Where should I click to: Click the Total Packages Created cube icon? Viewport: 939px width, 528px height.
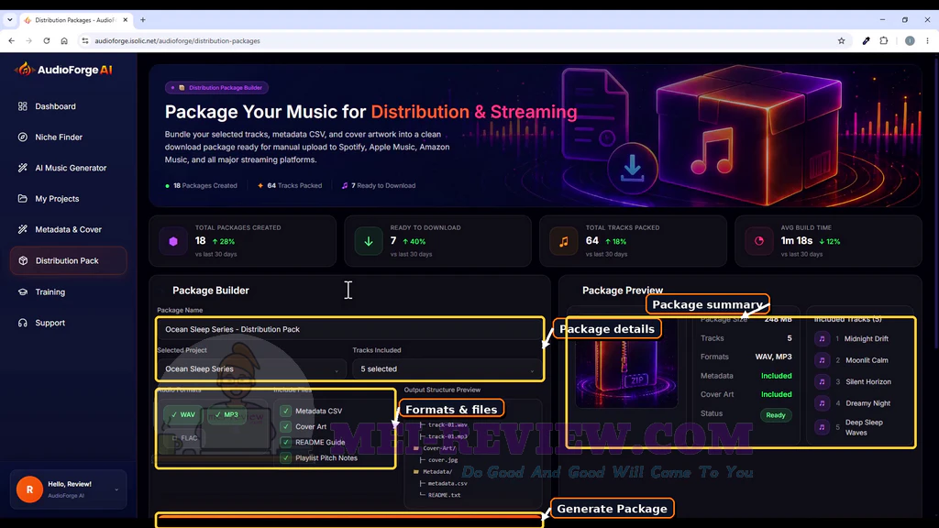(x=173, y=241)
